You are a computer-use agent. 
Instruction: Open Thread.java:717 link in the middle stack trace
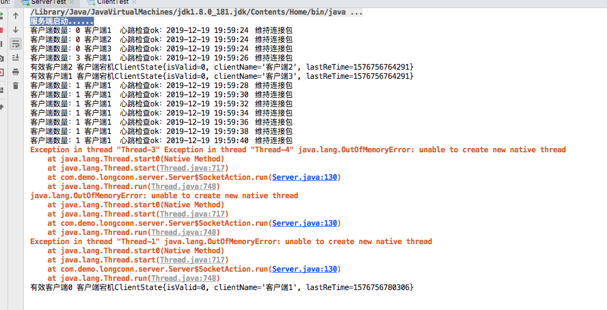pyautogui.click(x=192, y=214)
